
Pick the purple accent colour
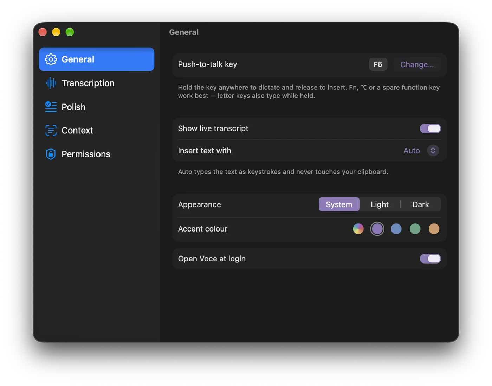[377, 229]
